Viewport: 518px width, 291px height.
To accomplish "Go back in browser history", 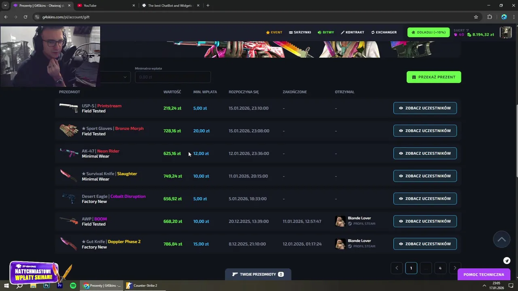I will 6,17.
